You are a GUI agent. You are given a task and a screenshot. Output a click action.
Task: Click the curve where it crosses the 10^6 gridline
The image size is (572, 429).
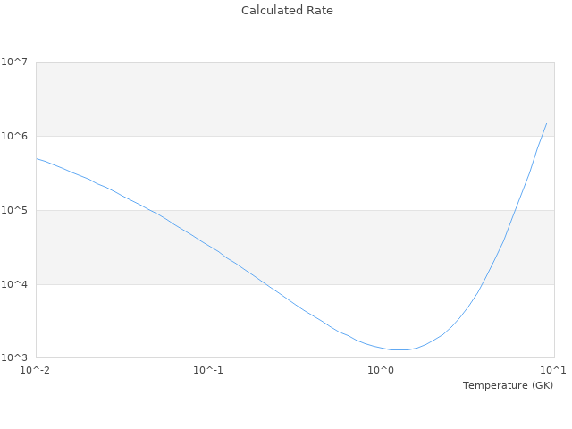(x=542, y=136)
